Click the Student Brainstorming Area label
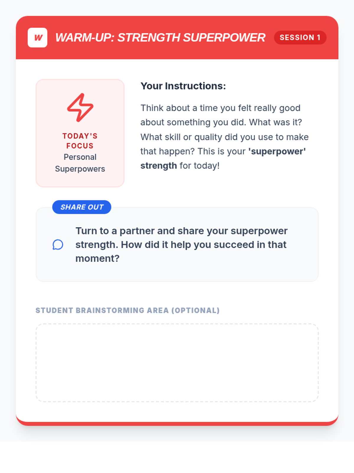Image resolution: width=354 pixels, height=473 pixels. coord(127,310)
